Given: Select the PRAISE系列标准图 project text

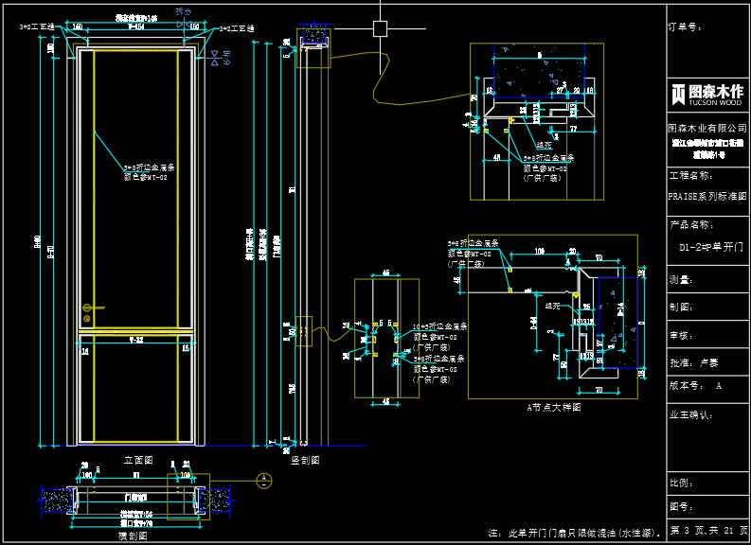Looking at the screenshot, I should (706, 197).
